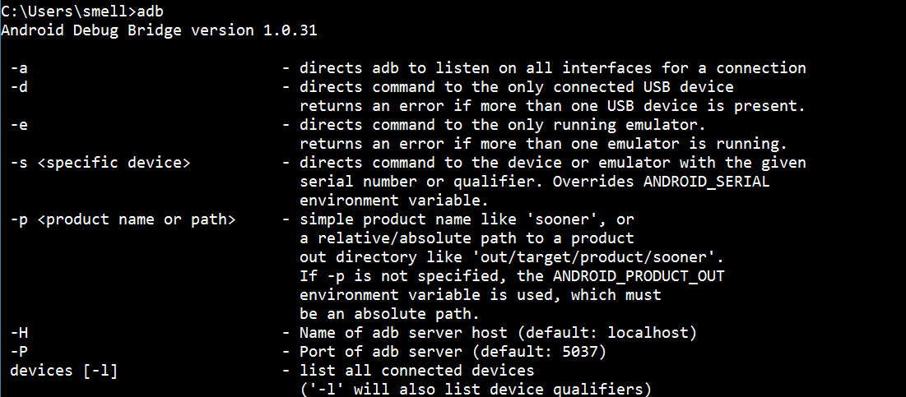Click the 'list all connected devices' description
The height and width of the screenshot is (397, 906).
click(x=417, y=371)
